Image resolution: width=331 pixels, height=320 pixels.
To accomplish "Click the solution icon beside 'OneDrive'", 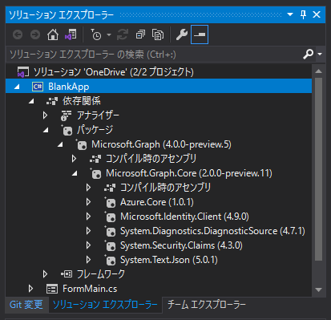I will (23, 72).
